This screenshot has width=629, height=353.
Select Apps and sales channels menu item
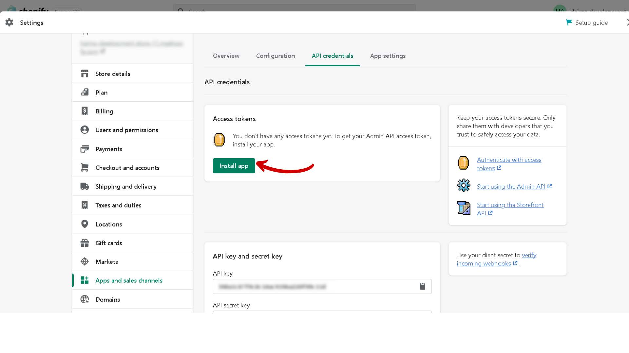coord(129,280)
